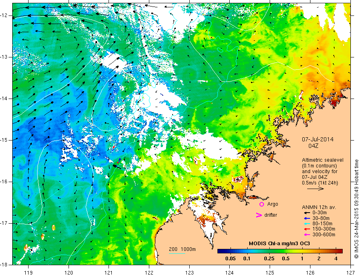Click the latitude axis label -12
The height and width of the screenshot is (277, 359).
(x=4, y=15)
